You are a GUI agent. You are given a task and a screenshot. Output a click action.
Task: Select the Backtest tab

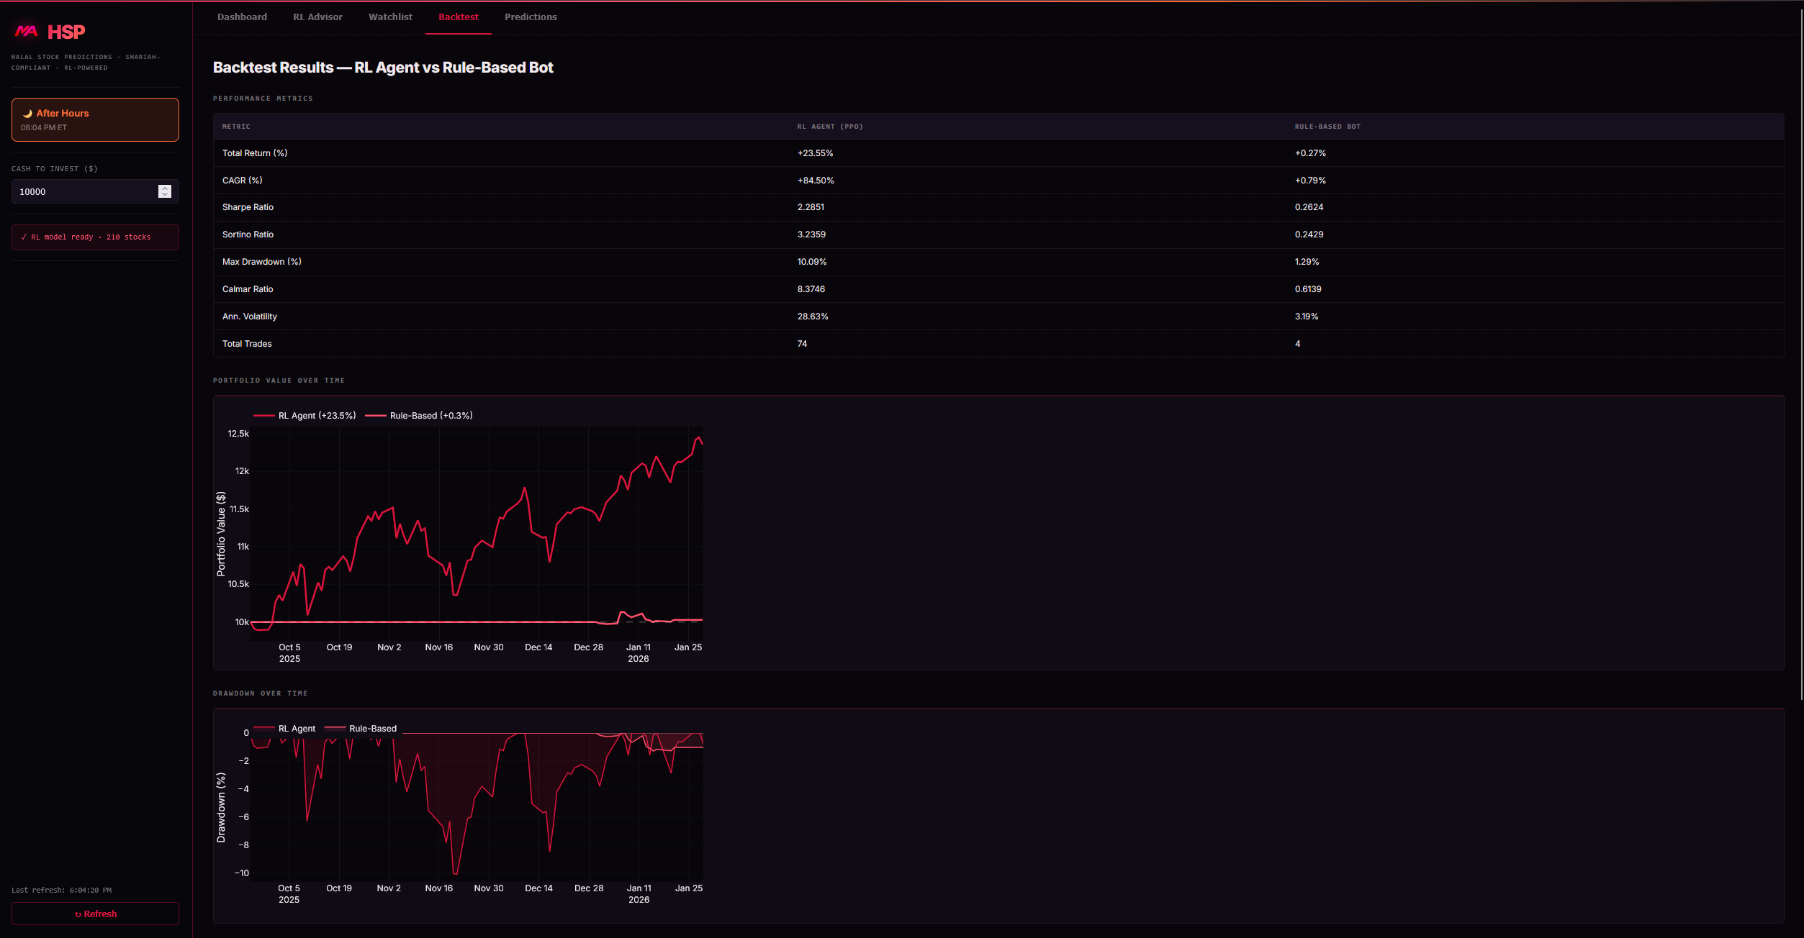point(459,17)
